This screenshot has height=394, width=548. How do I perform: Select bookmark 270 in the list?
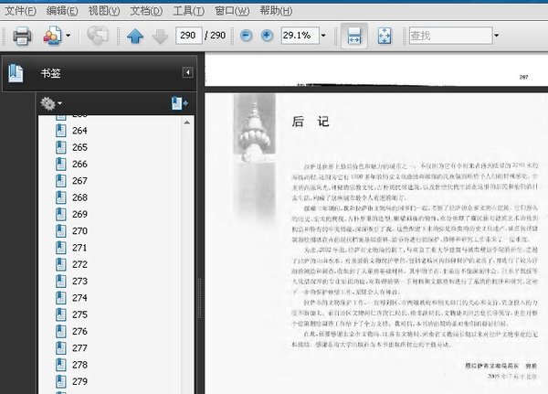click(79, 231)
